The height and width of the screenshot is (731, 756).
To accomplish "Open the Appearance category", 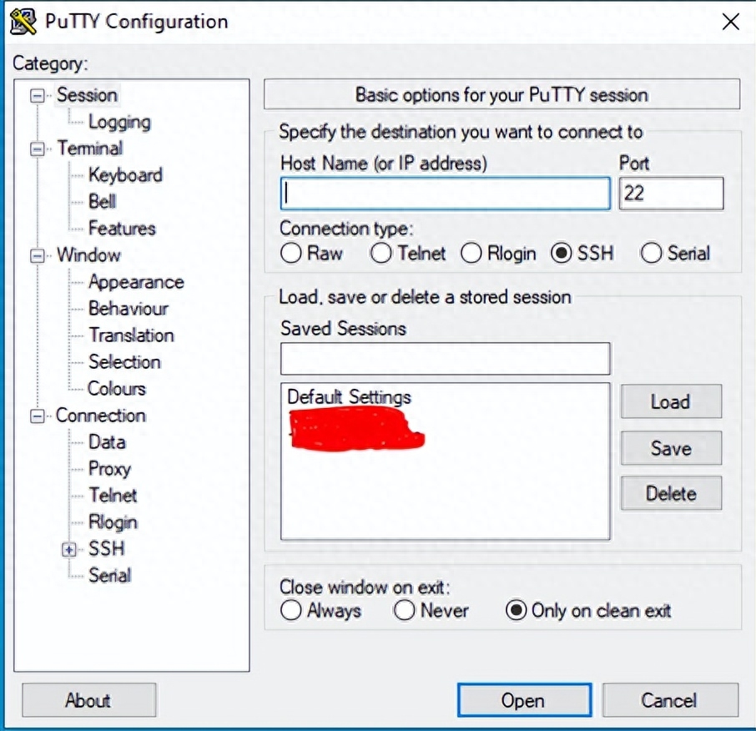I will [136, 282].
